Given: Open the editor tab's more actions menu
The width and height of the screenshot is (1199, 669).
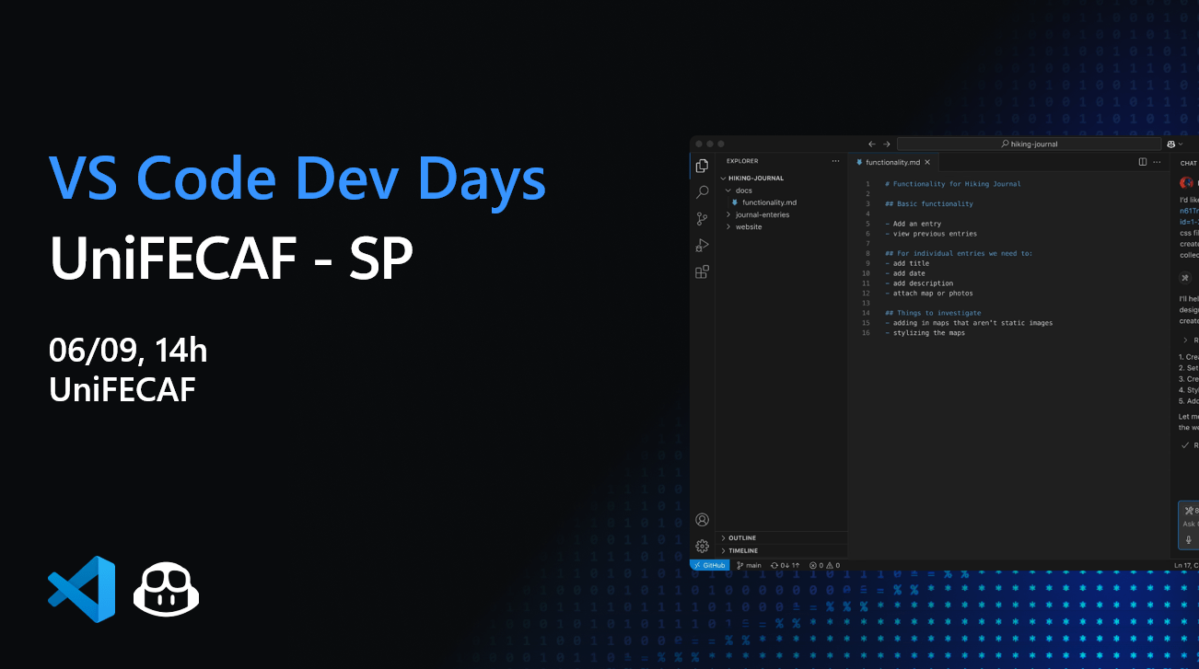Looking at the screenshot, I should point(1158,162).
